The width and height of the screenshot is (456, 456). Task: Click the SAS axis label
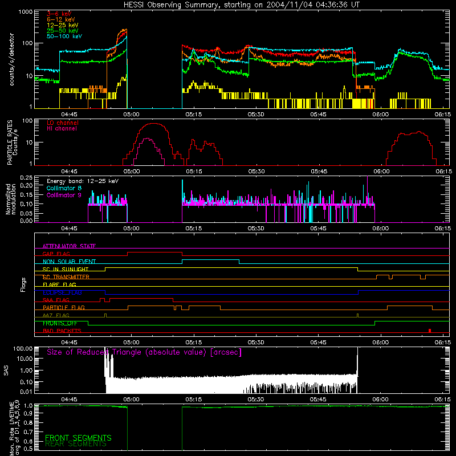click(x=6, y=370)
